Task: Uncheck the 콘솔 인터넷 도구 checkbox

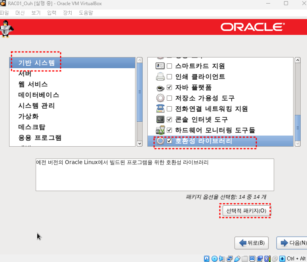Action: [170, 119]
